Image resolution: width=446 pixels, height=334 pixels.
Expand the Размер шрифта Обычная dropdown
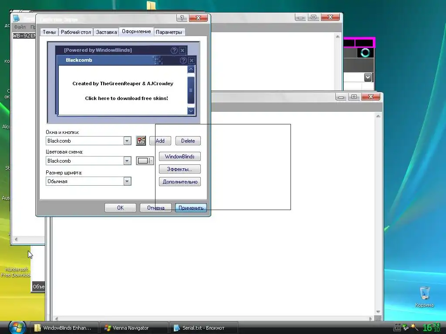point(127,181)
